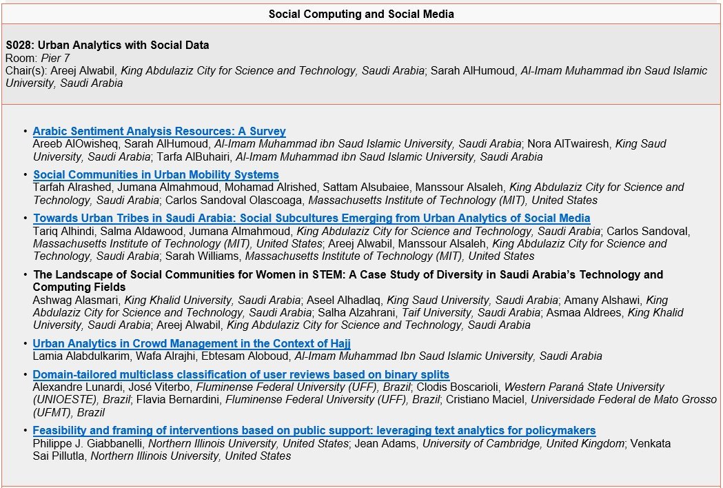Open the Feasibility and framing of interventions paper

coord(314,430)
